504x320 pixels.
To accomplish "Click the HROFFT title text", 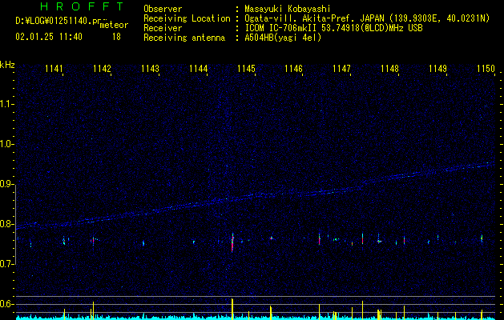I will (x=82, y=6).
